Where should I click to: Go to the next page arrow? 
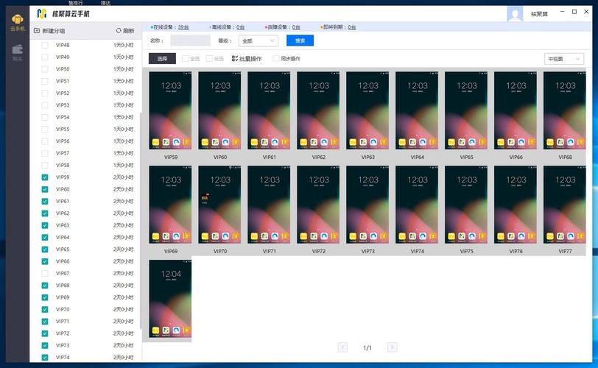point(392,347)
